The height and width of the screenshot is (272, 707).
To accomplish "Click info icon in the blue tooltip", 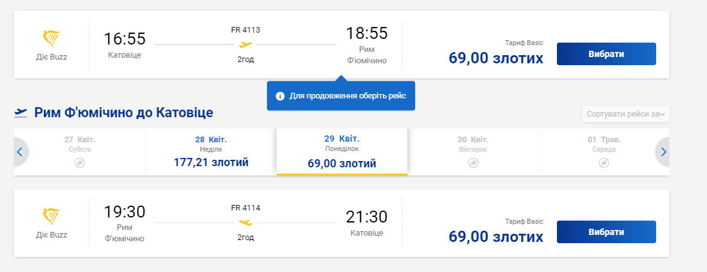I will pyautogui.click(x=280, y=96).
